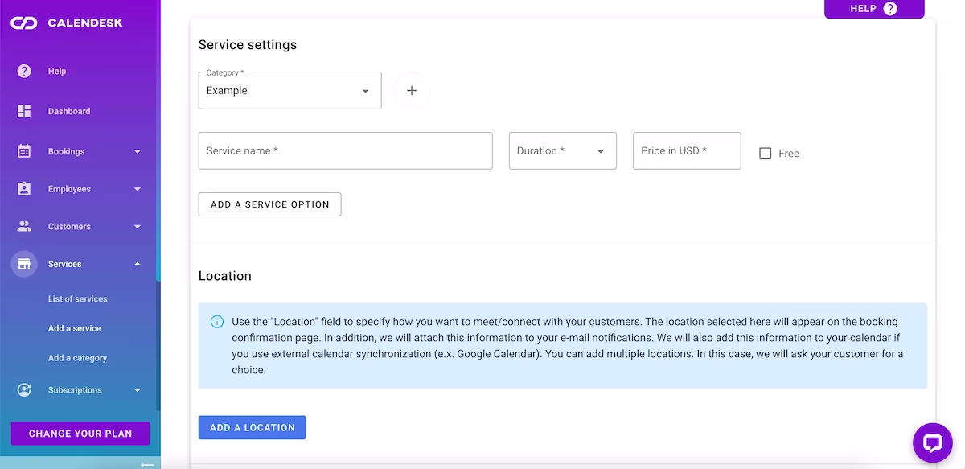965x469 pixels.
Task: Click the Dashboard grid icon
Action: [x=24, y=111]
